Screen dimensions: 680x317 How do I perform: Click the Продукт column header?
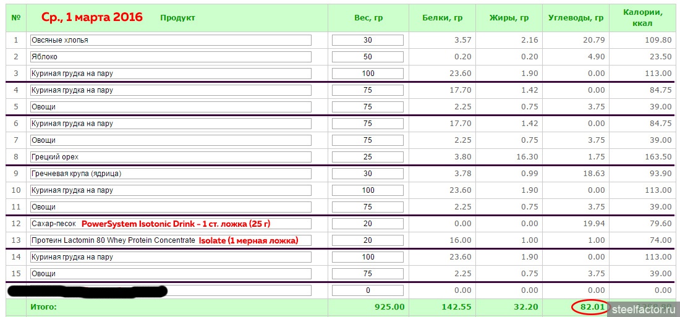click(x=177, y=18)
